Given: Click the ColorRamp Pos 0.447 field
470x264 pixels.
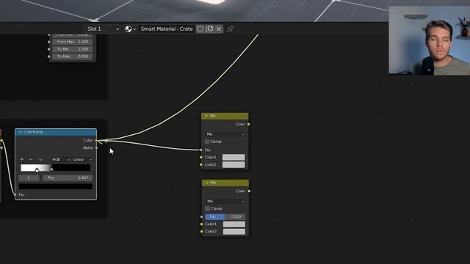Looking at the screenshot, I should tap(68, 177).
